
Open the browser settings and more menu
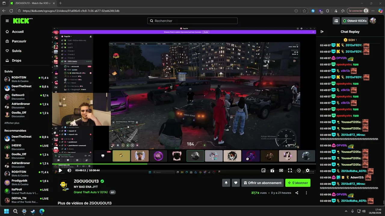pyautogui.click(x=373, y=11)
